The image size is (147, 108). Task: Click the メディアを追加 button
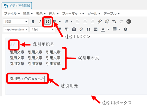click(17, 6)
